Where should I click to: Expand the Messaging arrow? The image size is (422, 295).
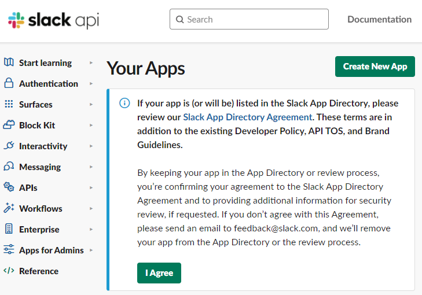[x=91, y=167]
